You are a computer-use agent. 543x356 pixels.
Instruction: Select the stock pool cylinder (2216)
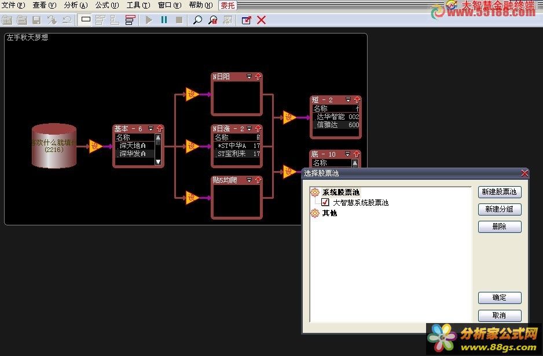tap(54, 146)
